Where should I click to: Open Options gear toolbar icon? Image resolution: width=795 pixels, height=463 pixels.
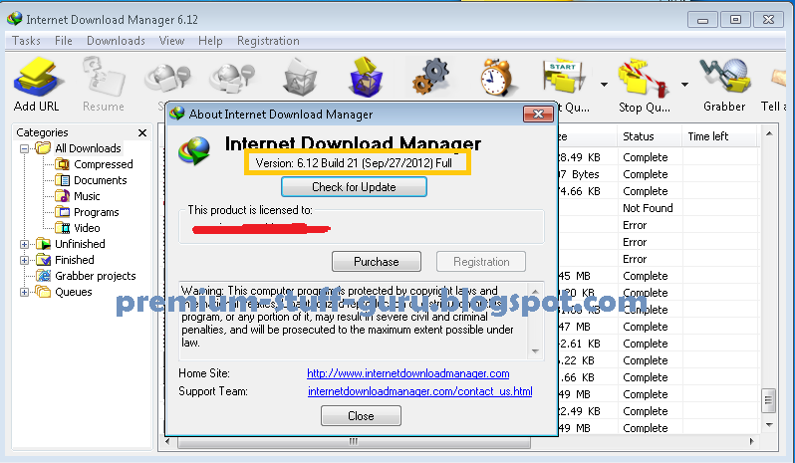pyautogui.click(x=430, y=77)
